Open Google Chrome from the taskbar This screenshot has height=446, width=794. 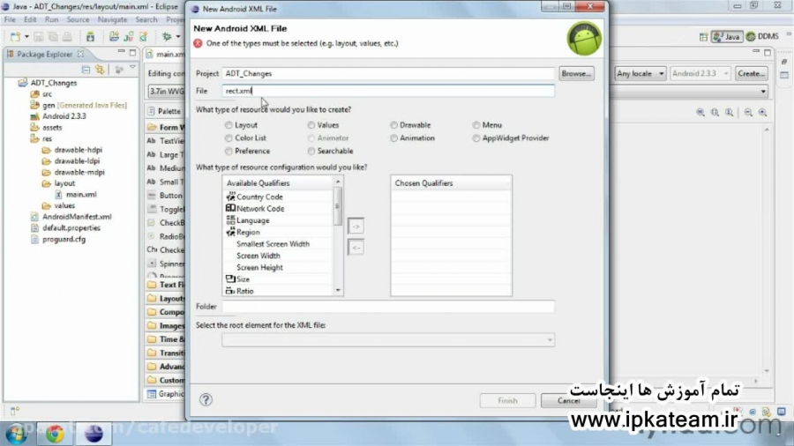(x=55, y=433)
